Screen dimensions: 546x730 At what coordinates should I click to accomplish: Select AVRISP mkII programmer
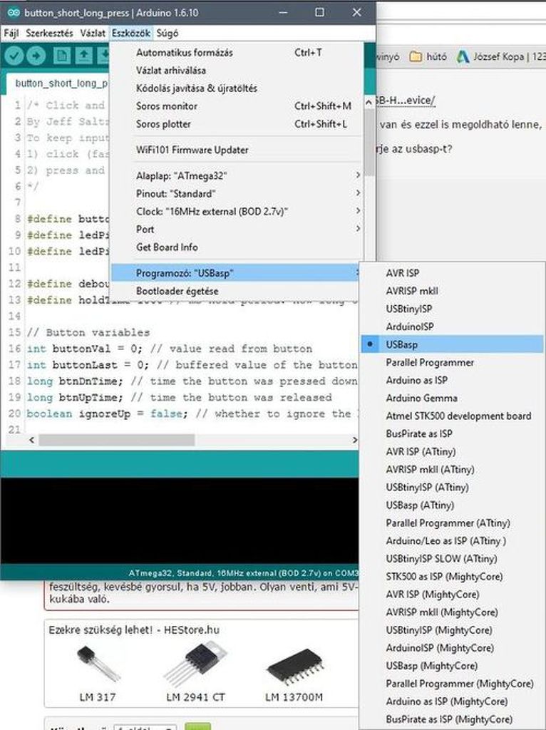pyautogui.click(x=451, y=291)
